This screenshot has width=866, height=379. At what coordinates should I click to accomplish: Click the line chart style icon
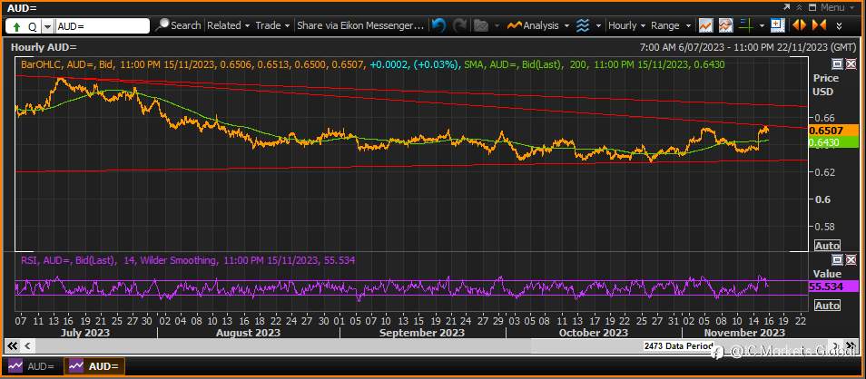pos(704,25)
